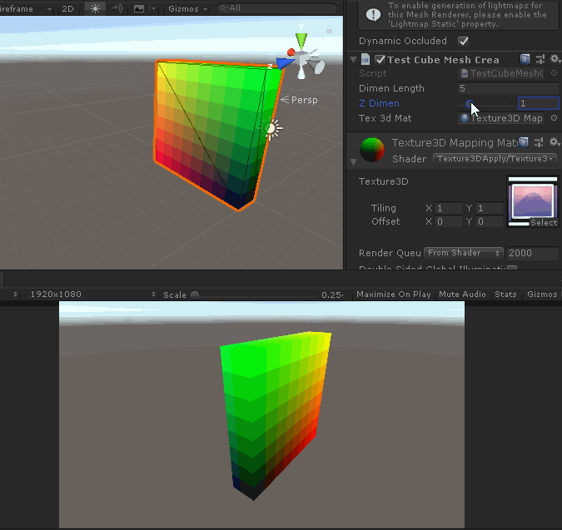Open Script field object picker circle

555,73
